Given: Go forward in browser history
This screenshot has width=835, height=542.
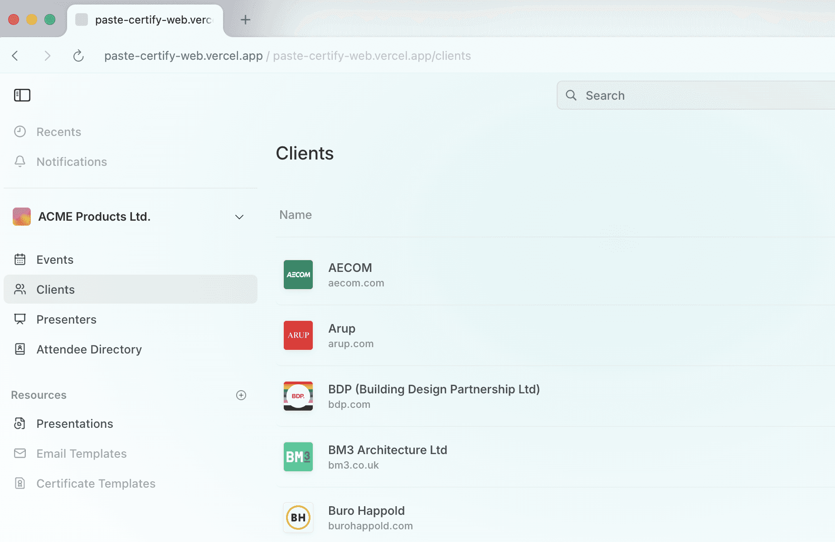Looking at the screenshot, I should pos(47,56).
